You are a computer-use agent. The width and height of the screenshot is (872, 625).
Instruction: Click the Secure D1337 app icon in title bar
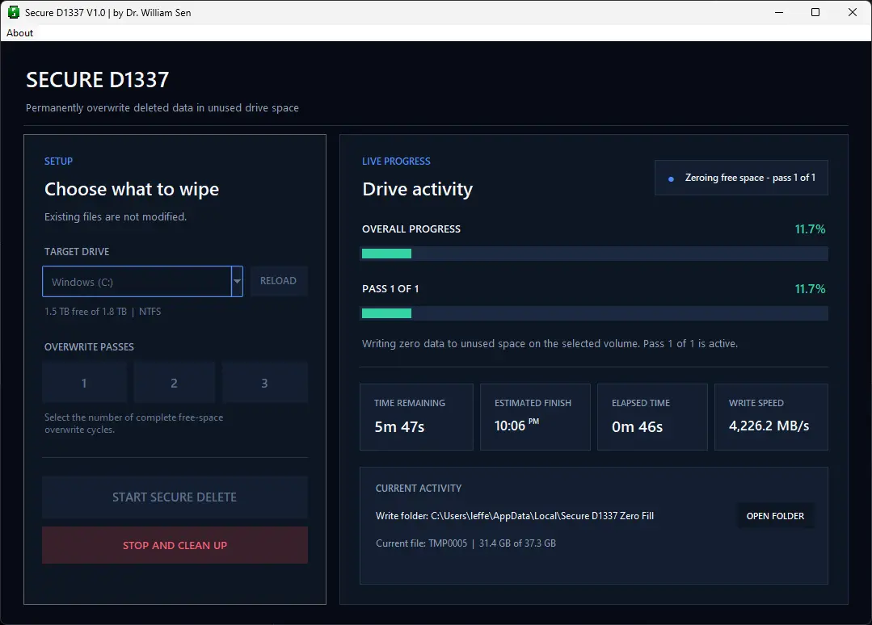tap(14, 12)
